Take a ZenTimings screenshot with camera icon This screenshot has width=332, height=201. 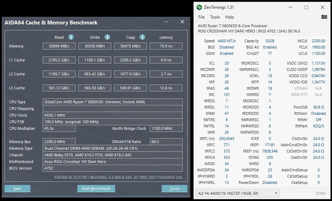(324, 17)
